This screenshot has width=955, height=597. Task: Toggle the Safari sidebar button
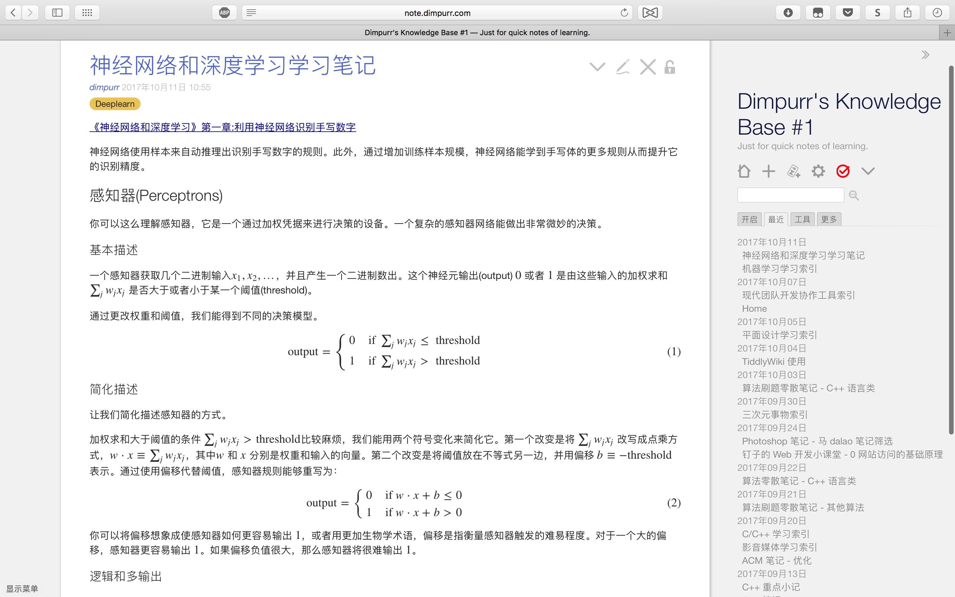click(x=57, y=13)
